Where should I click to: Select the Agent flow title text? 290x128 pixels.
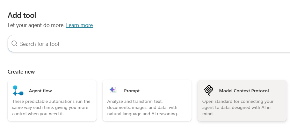[x=40, y=91]
